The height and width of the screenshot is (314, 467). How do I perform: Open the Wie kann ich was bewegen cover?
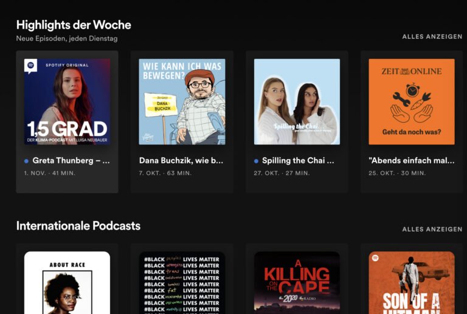182,101
